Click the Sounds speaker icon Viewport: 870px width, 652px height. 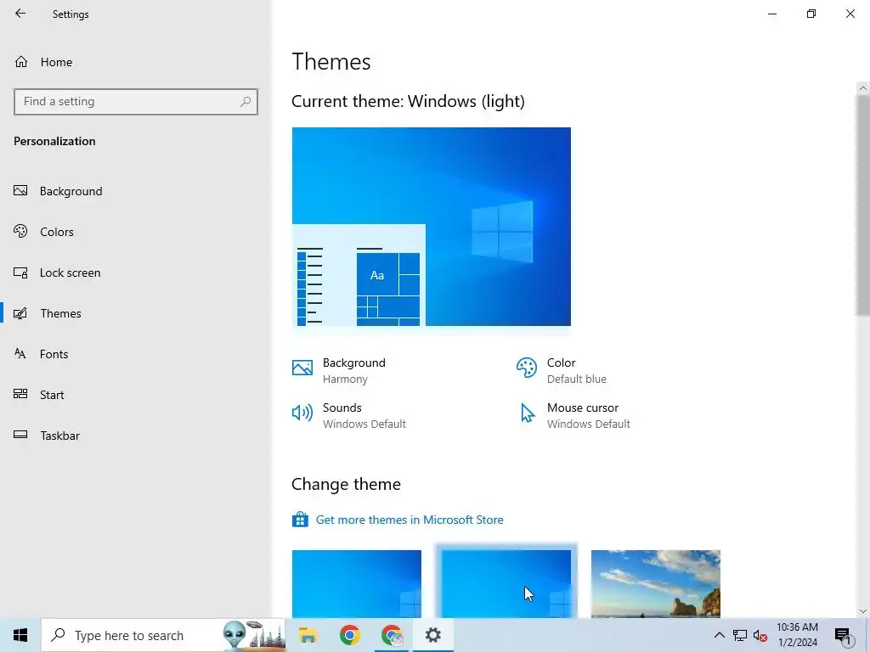point(302,413)
